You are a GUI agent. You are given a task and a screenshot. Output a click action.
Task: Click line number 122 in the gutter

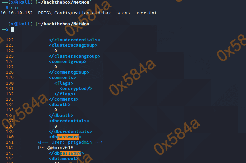point(10,40)
